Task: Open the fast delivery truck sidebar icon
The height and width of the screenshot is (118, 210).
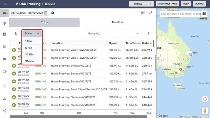Action: coord(5,59)
